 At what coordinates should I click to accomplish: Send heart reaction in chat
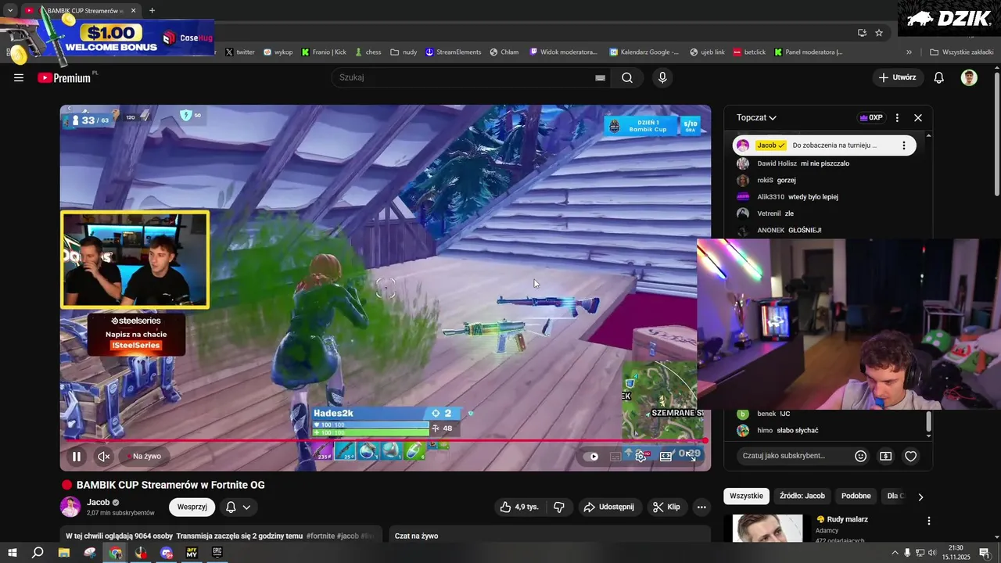coord(910,456)
